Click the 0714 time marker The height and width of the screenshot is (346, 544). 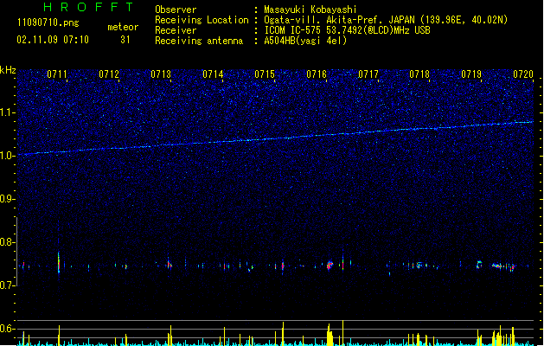[x=213, y=74]
